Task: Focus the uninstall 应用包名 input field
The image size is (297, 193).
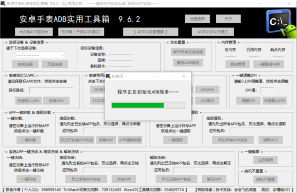Action: (x=110, y=131)
